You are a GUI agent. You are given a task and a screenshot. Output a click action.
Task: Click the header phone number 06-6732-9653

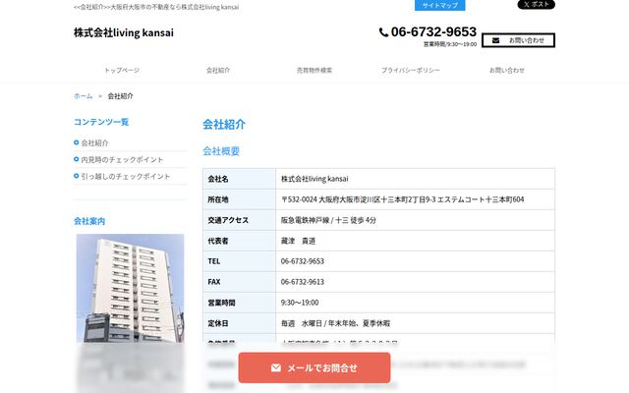click(x=433, y=31)
